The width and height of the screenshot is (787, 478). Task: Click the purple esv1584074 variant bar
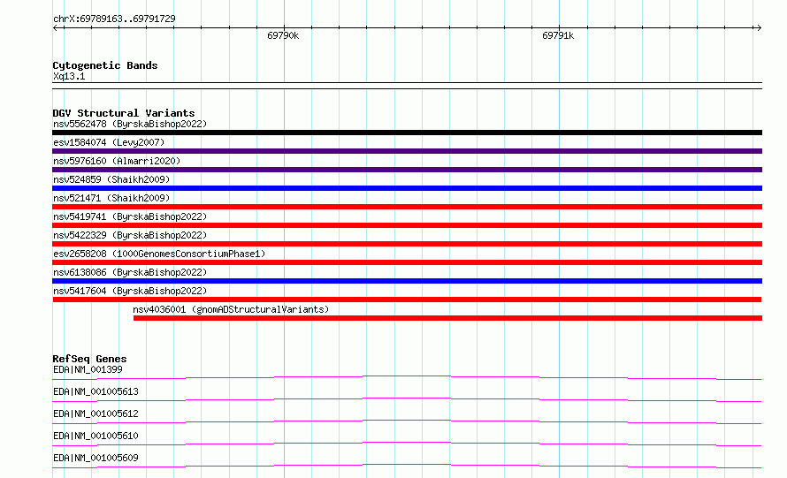click(407, 151)
